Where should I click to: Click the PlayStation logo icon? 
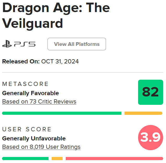click(x=7, y=44)
